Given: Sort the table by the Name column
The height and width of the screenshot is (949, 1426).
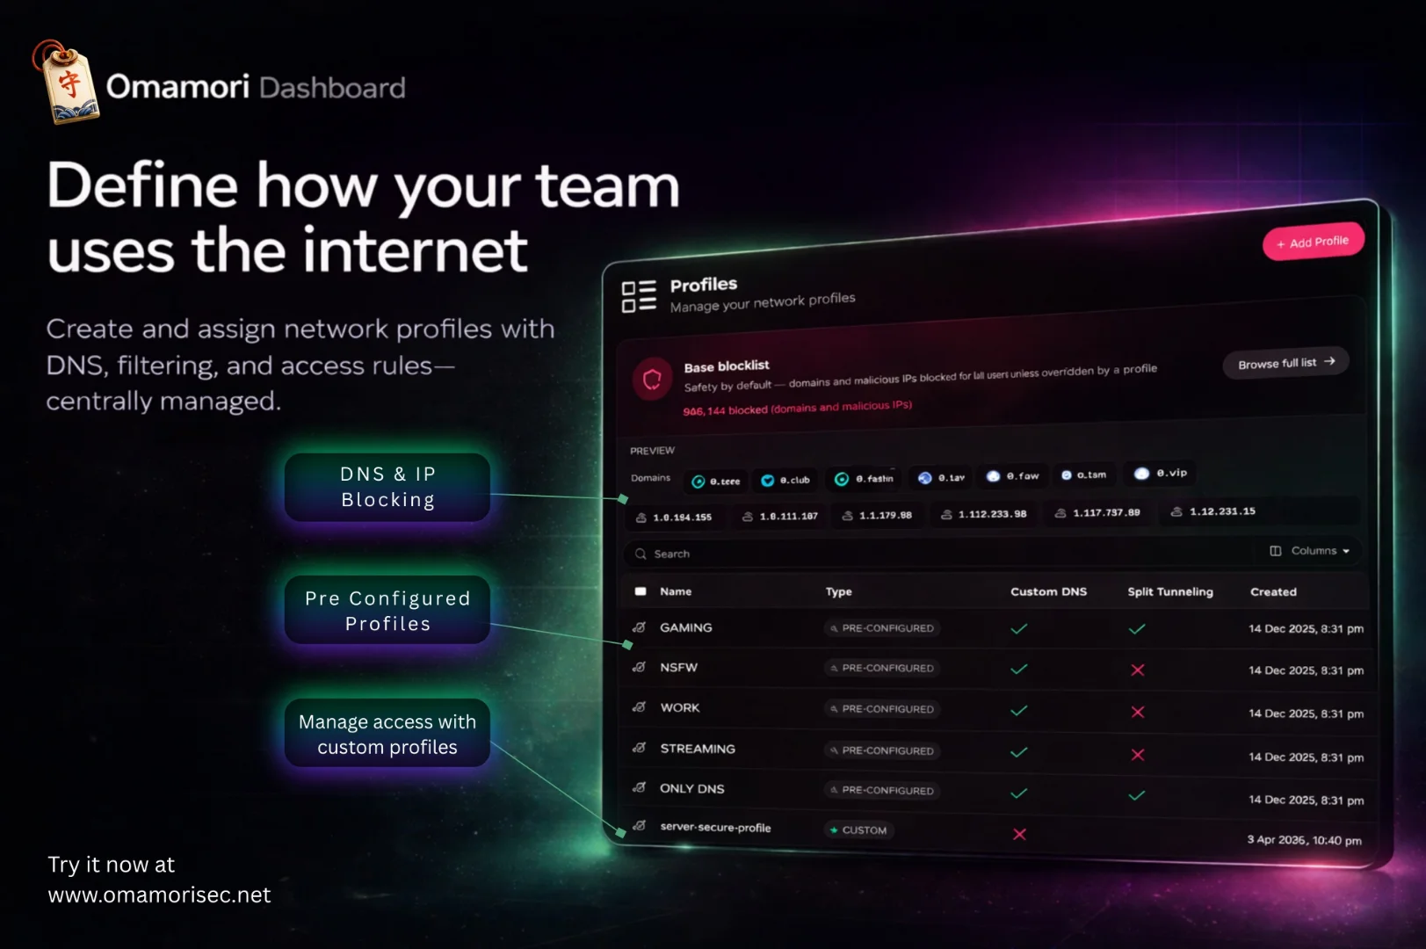Looking at the screenshot, I should pos(676,591).
